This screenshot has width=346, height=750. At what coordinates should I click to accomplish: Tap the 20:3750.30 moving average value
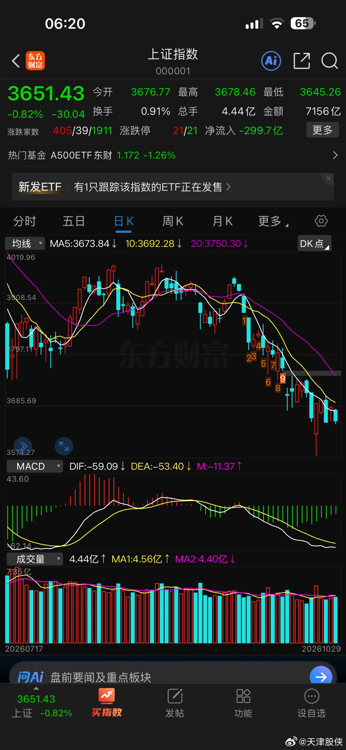click(x=219, y=243)
